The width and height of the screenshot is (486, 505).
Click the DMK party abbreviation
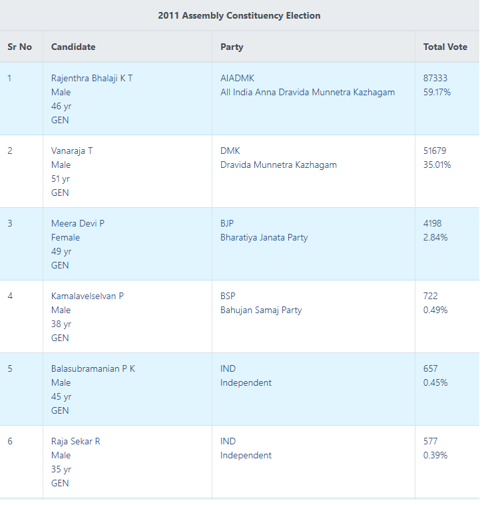tap(230, 151)
